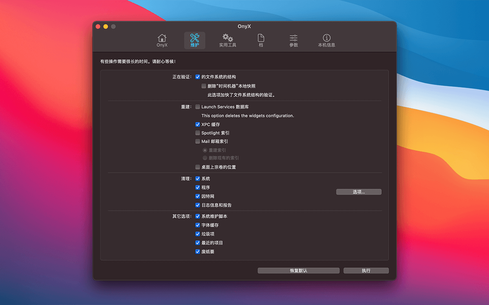Viewport: 489px width, 305px height.
Task: Uncheck XPC 缓存 checkbox
Action: (198, 124)
